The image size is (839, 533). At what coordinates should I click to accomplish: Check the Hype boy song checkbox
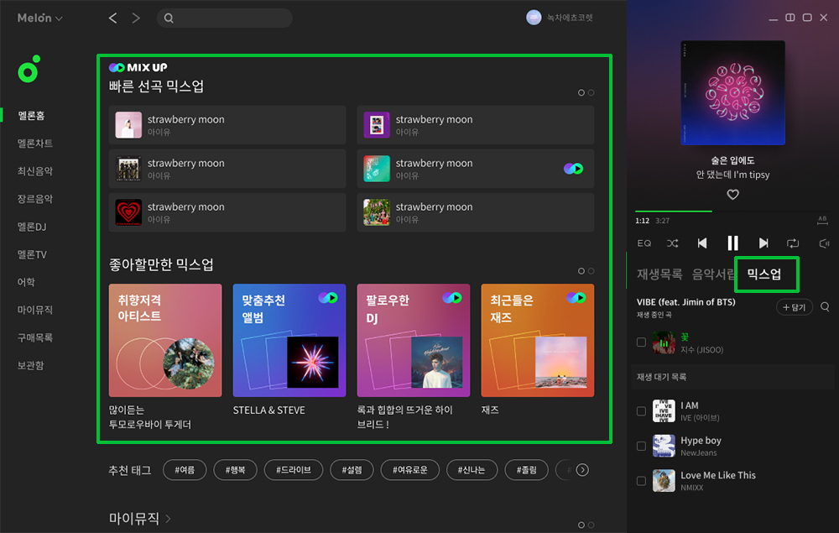(x=641, y=446)
